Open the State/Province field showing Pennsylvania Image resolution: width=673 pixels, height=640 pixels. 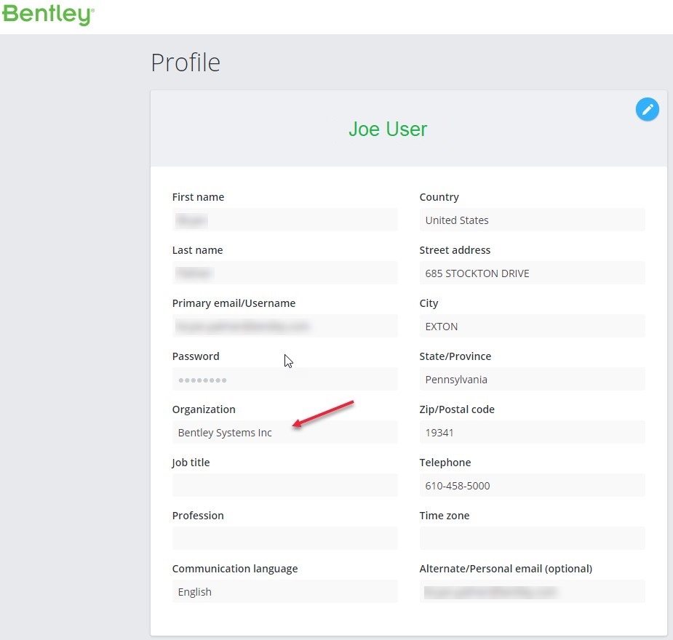coord(532,379)
